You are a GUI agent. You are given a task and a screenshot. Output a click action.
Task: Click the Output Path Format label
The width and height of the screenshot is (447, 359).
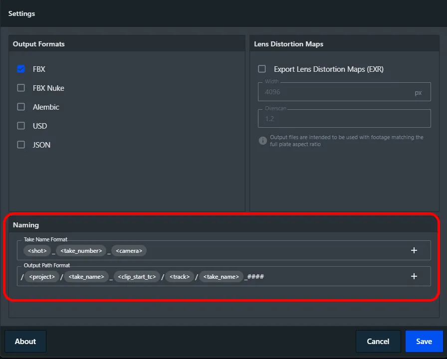pos(47,265)
